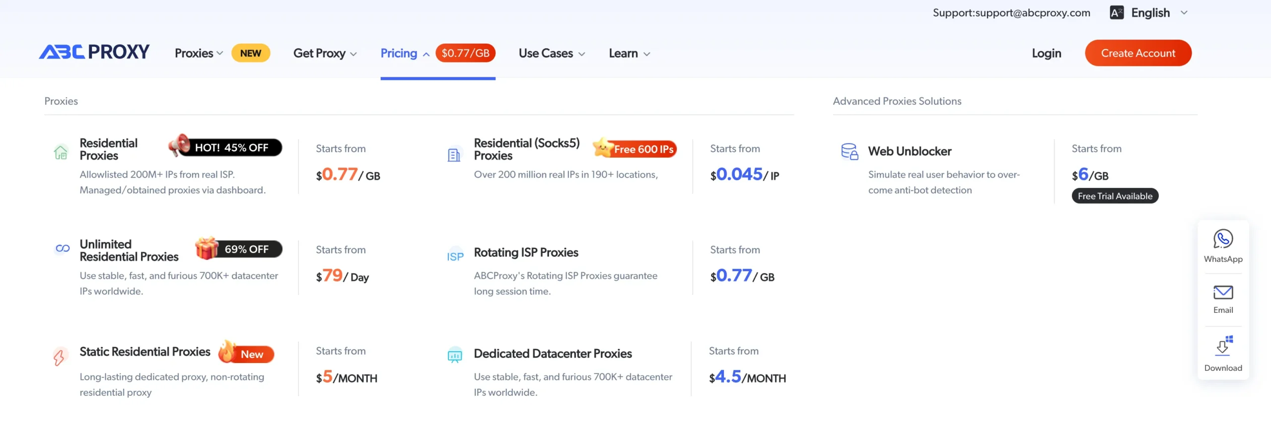This screenshot has width=1271, height=421.
Task: Open the Learn nav menu
Action: [623, 53]
